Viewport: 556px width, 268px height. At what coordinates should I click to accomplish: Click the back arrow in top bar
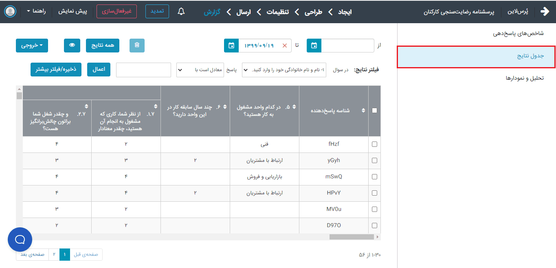click(x=545, y=11)
